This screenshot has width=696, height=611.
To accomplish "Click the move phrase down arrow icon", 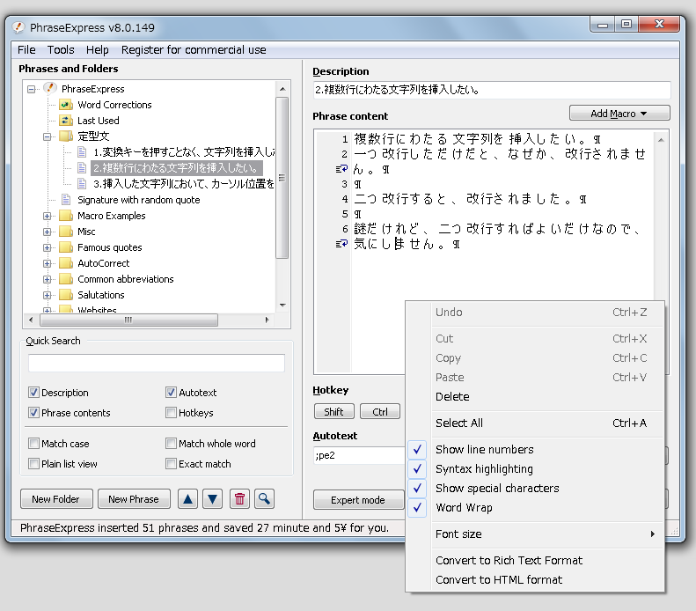I will click(x=212, y=499).
